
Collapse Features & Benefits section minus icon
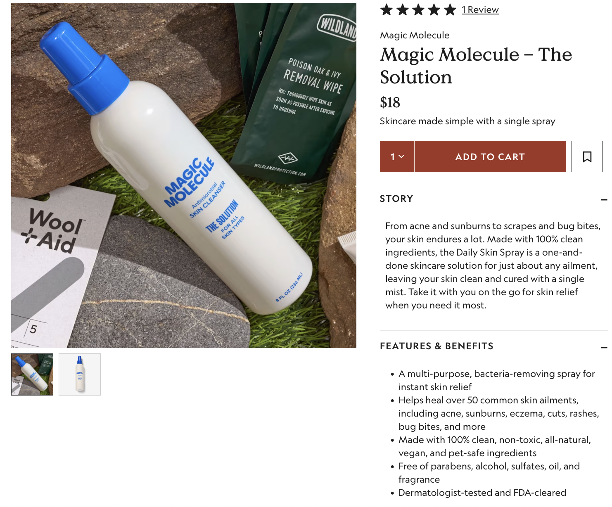point(604,348)
